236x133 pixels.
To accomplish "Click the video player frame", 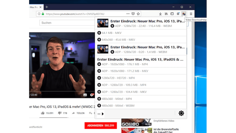I will [x=62, y=65].
